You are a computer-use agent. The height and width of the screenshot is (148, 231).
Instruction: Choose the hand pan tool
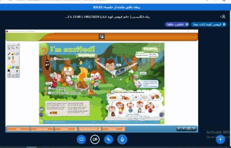[17, 48]
